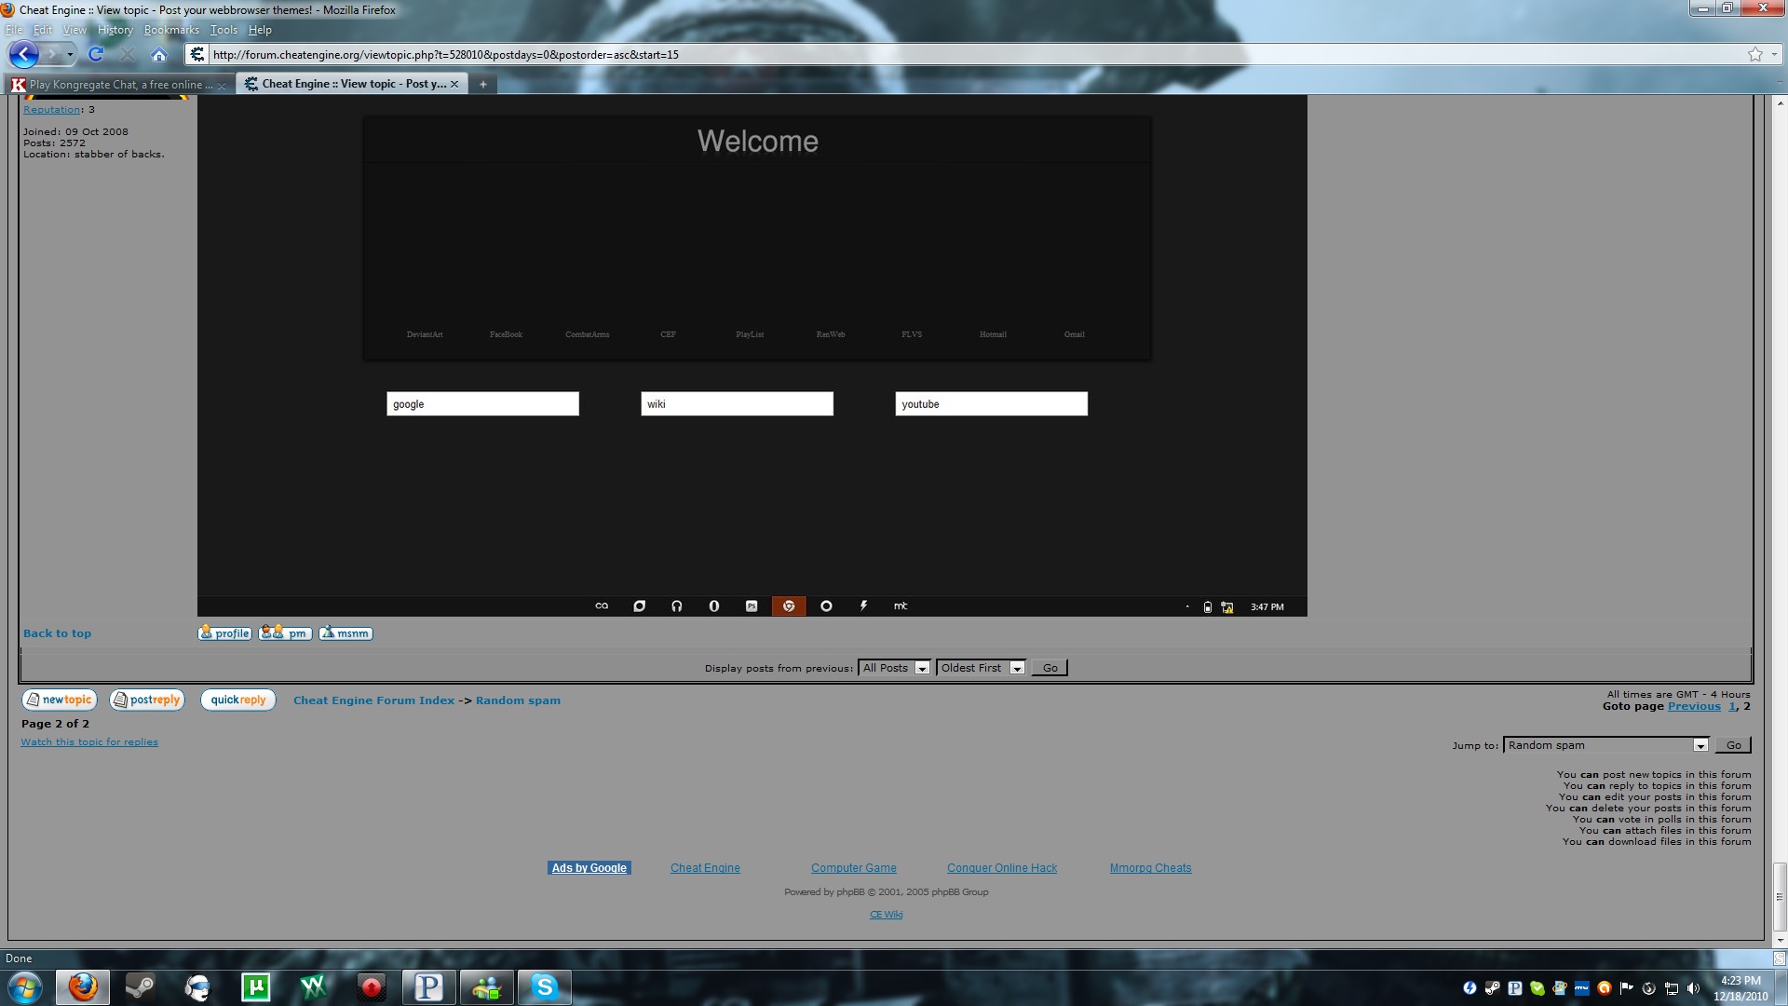The image size is (1788, 1006).
Task: Reload the page with the refresh icon
Action: (95, 55)
